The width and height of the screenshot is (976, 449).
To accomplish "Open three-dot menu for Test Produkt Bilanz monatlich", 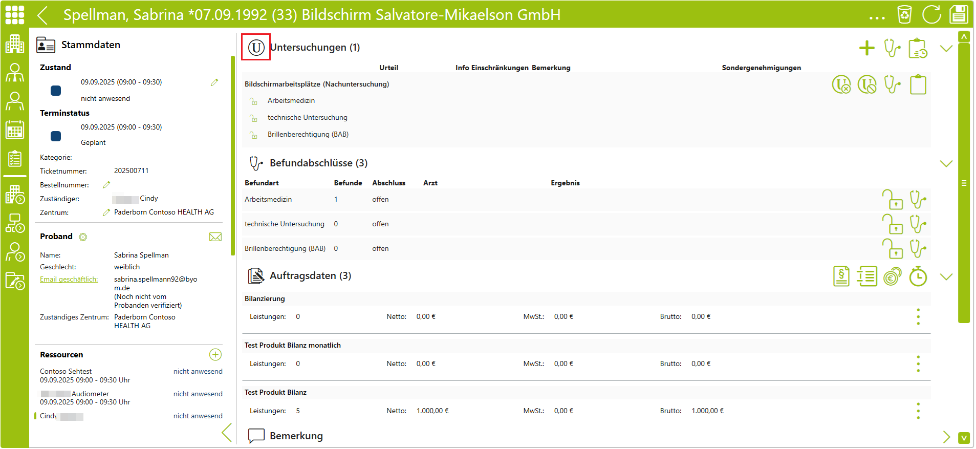I will coord(918,364).
